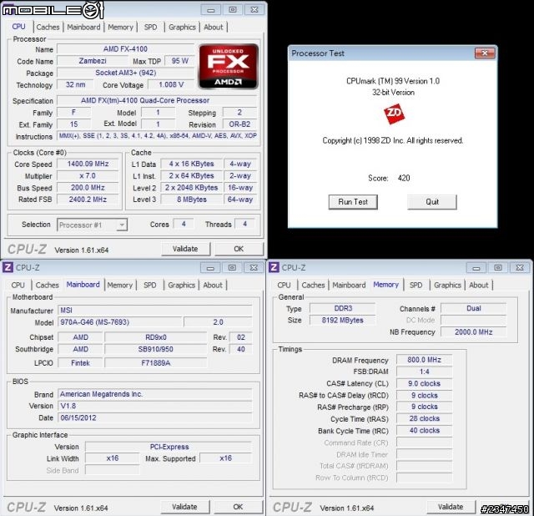Open Graphics tab in Mainboard window
Viewport: 534px width, 516px height.
[182, 285]
